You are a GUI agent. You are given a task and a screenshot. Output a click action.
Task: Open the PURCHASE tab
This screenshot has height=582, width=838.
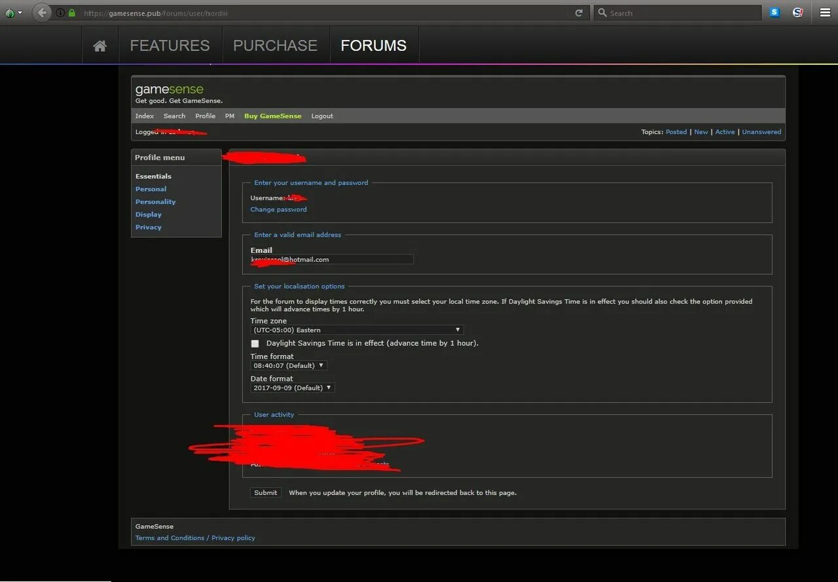click(x=276, y=45)
